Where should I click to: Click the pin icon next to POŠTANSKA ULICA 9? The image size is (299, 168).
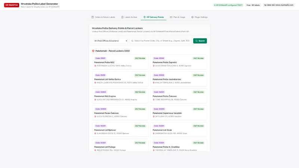tap(95, 66)
